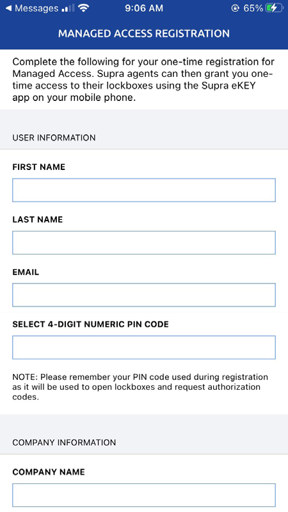Tap the First Name field label

tap(39, 167)
